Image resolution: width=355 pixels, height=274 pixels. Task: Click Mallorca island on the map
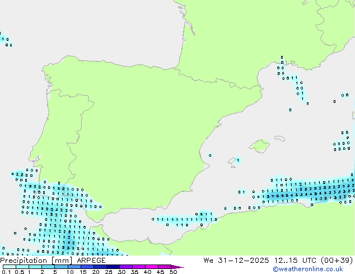click(x=259, y=146)
